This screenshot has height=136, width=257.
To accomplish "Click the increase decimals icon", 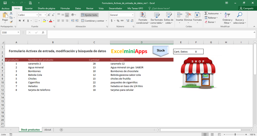I will pyautogui.click(x=128, y=21).
